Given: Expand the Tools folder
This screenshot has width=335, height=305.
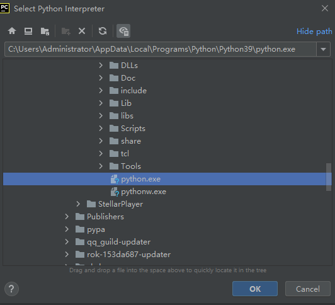Looking at the screenshot, I should click(101, 166).
